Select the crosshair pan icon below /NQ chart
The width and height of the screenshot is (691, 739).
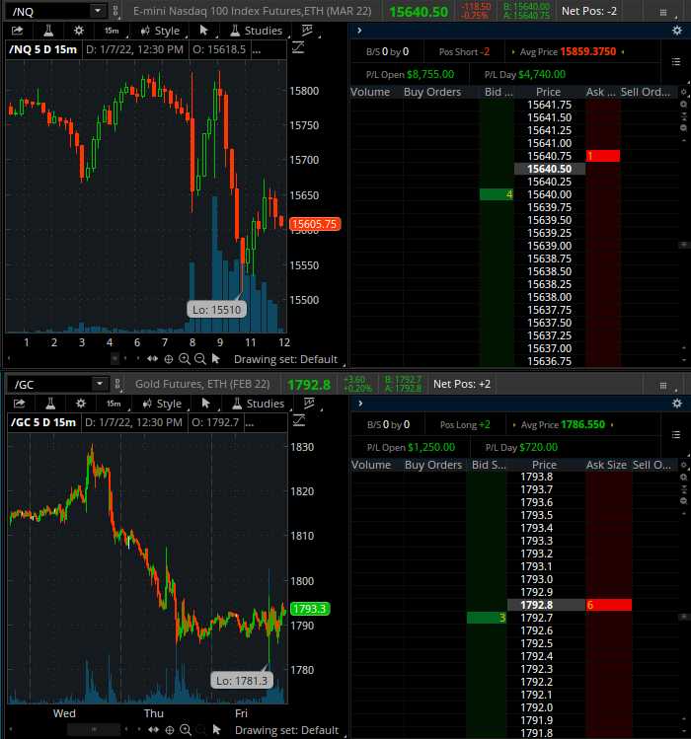[168, 359]
